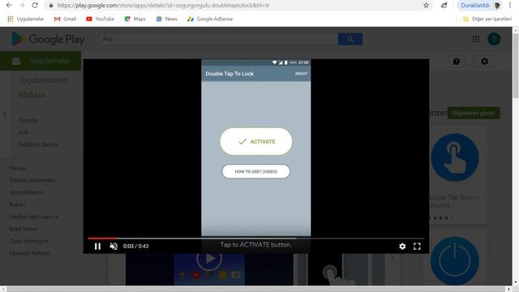Open Hediye kartı satın al link
Screen dimensions: 519x292
pos(34,217)
